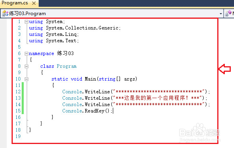Click opening brace on line 7
This screenshot has width=234, height=148.
pos(31,60)
